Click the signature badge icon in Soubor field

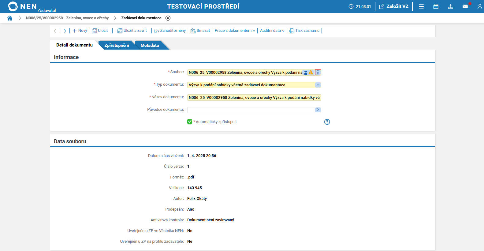coord(305,73)
